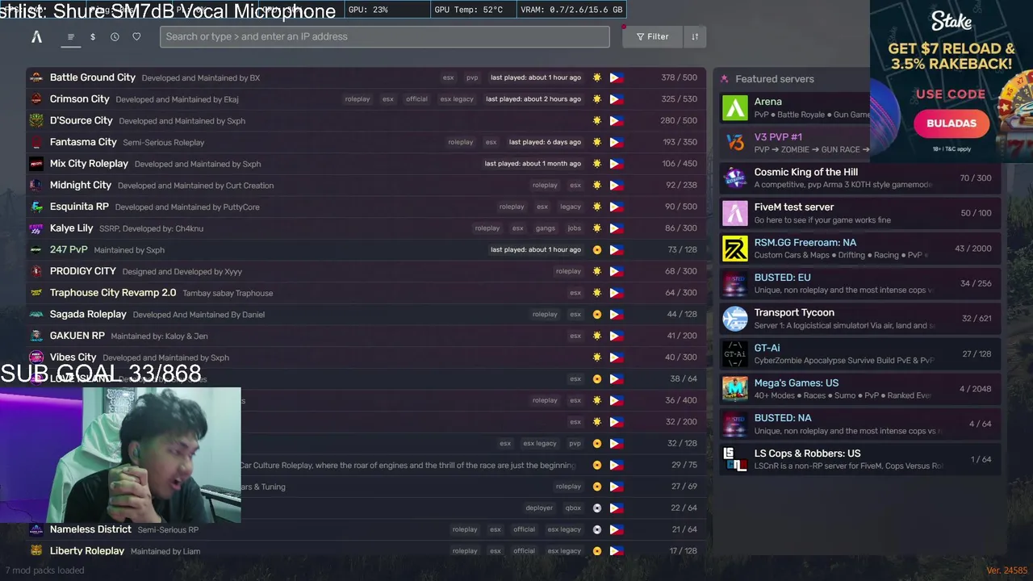Click the 'official' tag on Crimson City
The height and width of the screenshot is (581, 1033).
416,99
